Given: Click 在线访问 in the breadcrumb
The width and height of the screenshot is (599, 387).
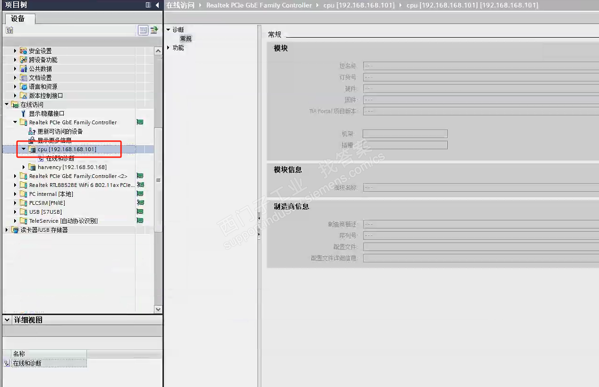Looking at the screenshot, I should point(180,5).
